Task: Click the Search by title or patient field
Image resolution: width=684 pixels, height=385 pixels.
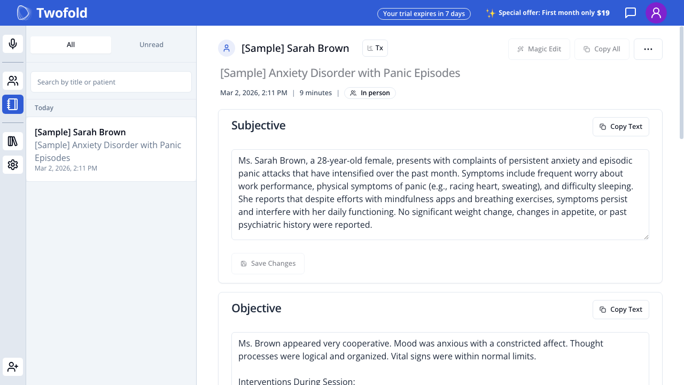Action: tap(111, 82)
